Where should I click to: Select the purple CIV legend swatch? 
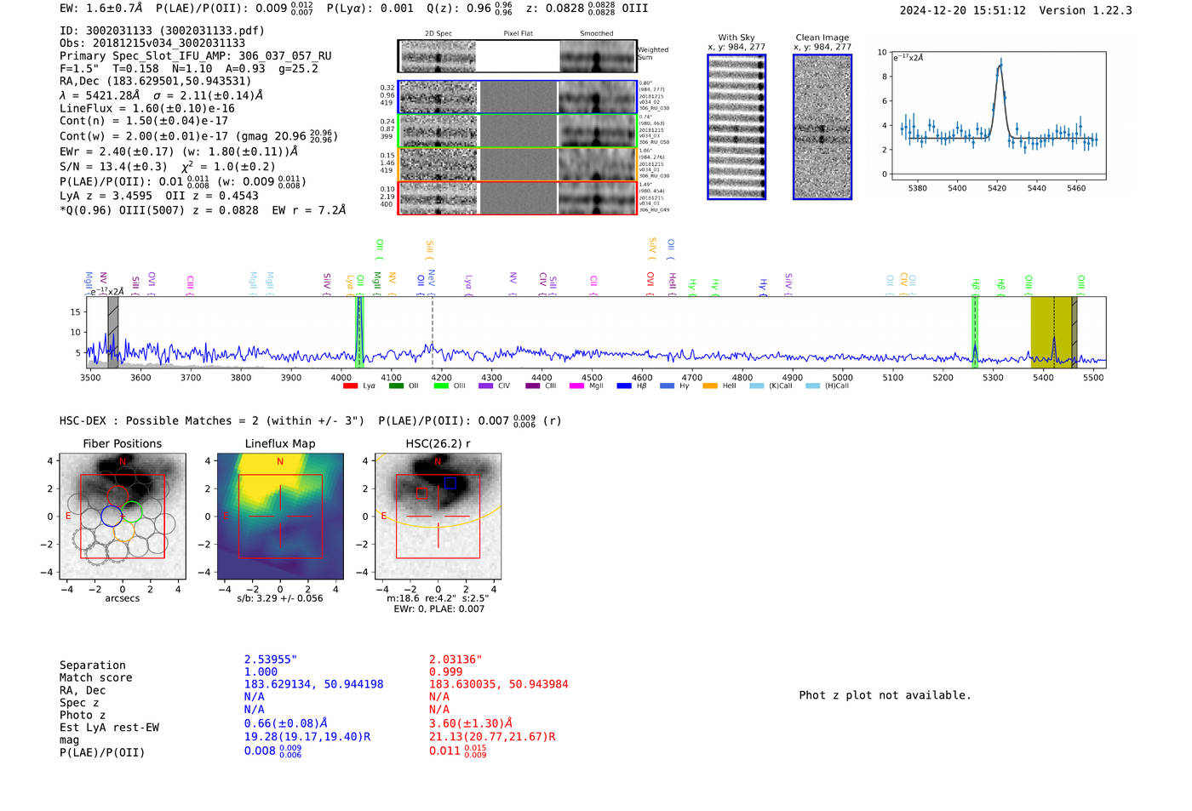pos(486,386)
